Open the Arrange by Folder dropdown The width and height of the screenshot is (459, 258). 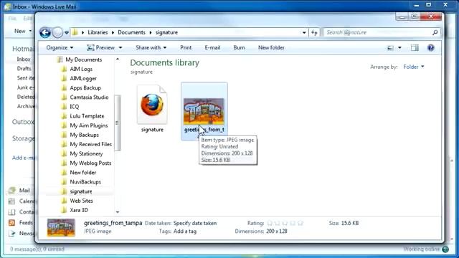coord(414,67)
